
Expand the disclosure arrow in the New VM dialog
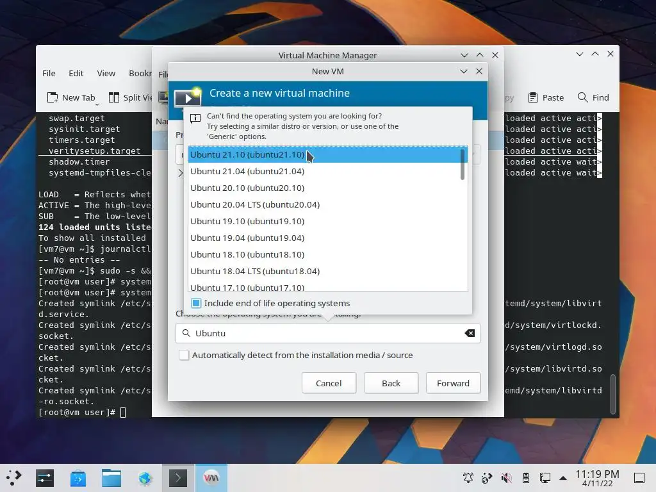point(180,173)
